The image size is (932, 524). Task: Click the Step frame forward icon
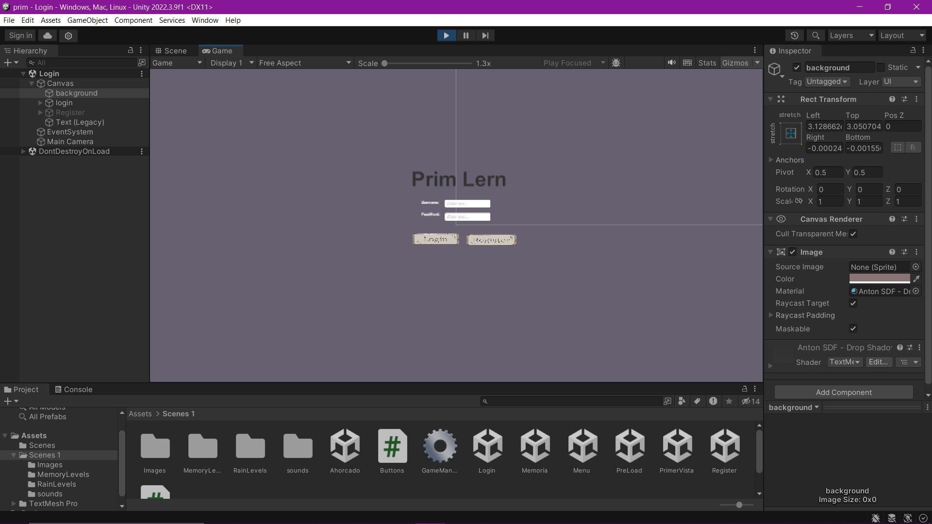pyautogui.click(x=485, y=35)
